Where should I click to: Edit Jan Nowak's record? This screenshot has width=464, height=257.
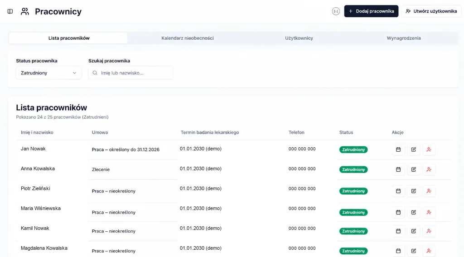tap(413, 150)
